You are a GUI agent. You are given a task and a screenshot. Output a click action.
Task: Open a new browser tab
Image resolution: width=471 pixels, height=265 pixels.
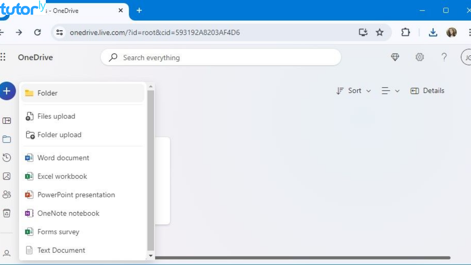139,10
